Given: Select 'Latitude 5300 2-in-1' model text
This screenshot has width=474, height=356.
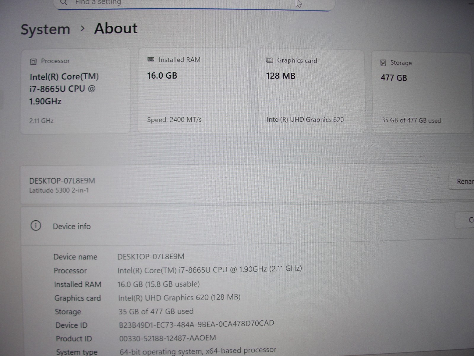Looking at the screenshot, I should click(x=59, y=190).
